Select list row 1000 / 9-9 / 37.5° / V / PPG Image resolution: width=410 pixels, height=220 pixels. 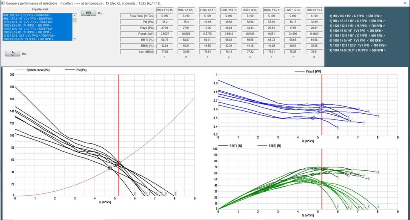point(38,39)
